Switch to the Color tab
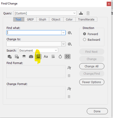The width and height of the screenshot is (113, 118). coord(69,19)
